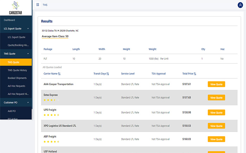Open Dashboard in the sidebar
246x153 pixels.
tap(9, 20)
